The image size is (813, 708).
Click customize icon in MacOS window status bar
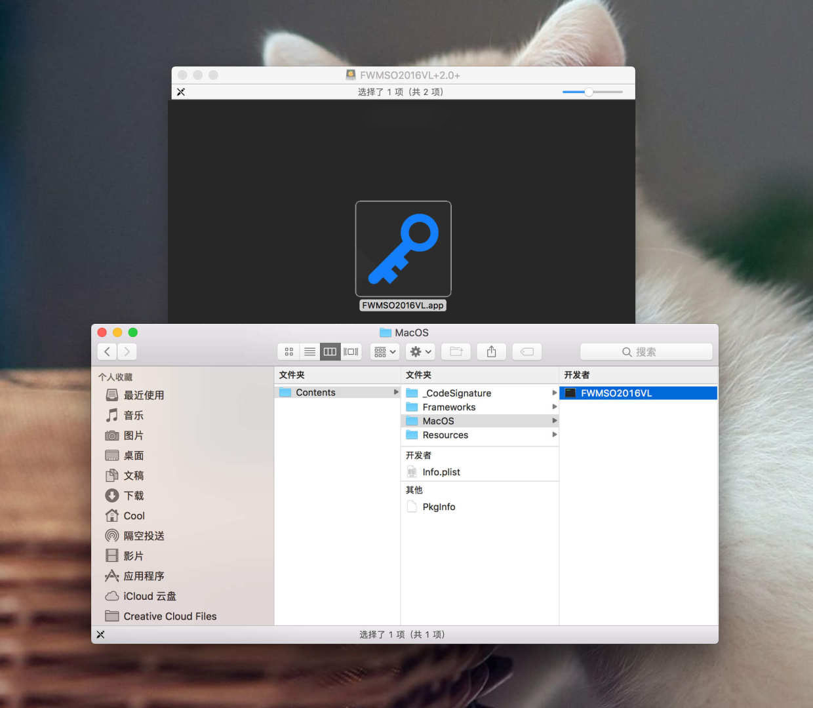(100, 635)
